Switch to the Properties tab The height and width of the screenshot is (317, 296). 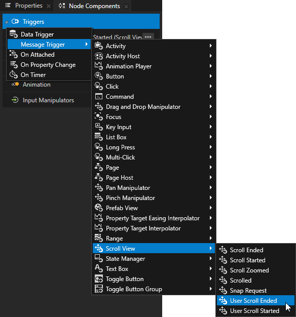pyautogui.click(x=29, y=6)
